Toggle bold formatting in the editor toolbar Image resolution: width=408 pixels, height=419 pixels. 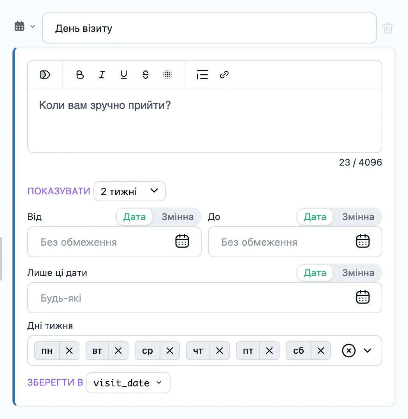(x=80, y=75)
